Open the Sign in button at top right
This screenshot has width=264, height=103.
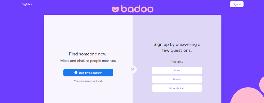[237, 4]
